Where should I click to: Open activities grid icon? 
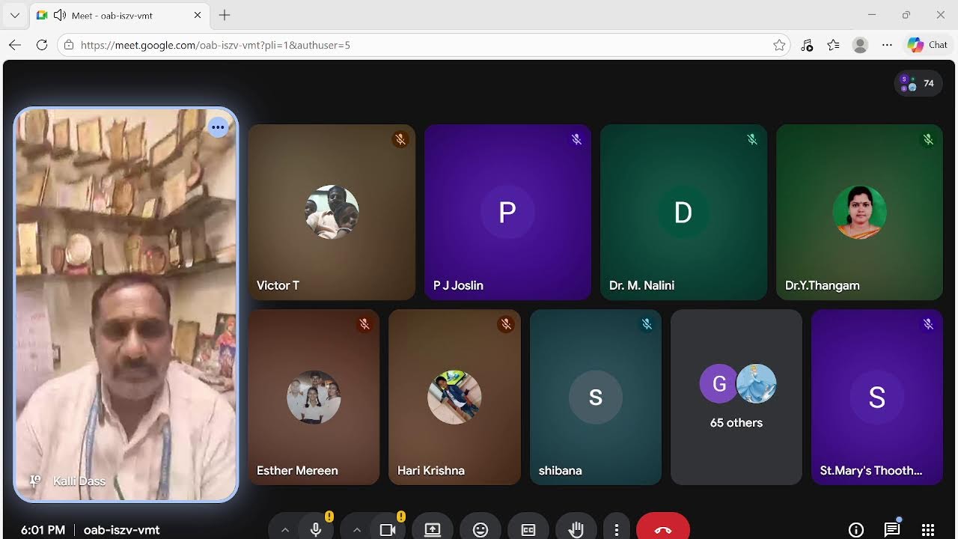pos(928,529)
